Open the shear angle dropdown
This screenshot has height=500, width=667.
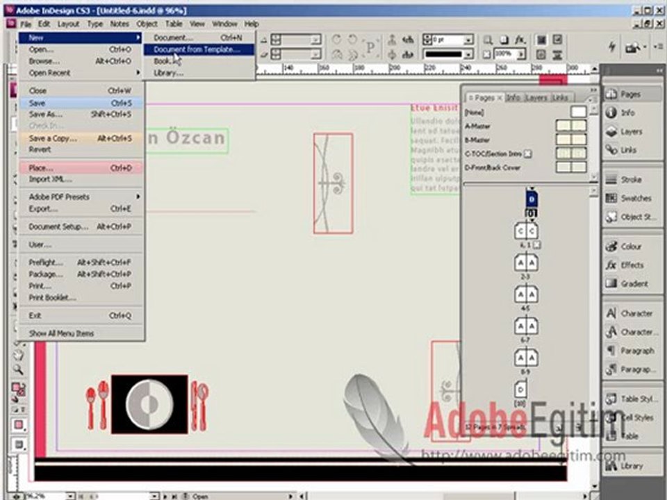[x=315, y=54]
